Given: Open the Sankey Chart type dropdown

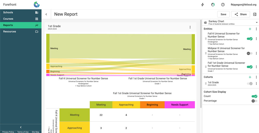Looking at the screenshot, I should point(257,23).
